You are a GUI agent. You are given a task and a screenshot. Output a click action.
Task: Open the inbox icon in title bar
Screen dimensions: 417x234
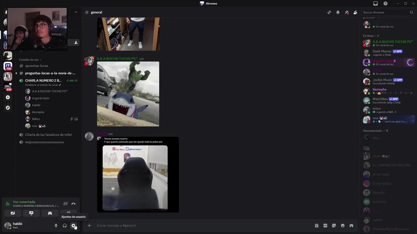[376, 4]
